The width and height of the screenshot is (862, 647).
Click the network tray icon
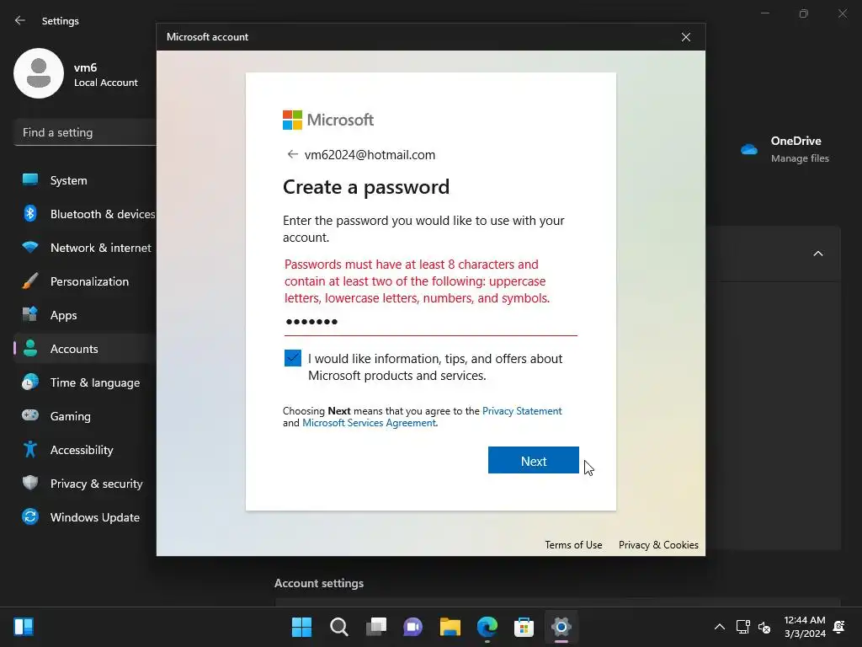coord(742,627)
